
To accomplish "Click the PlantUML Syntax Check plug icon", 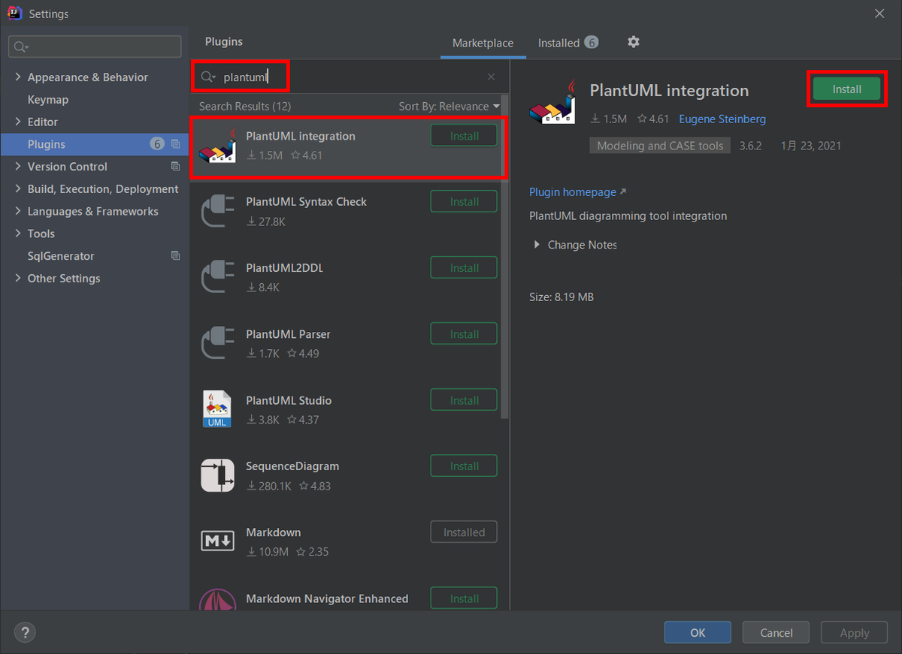I will click(x=218, y=211).
